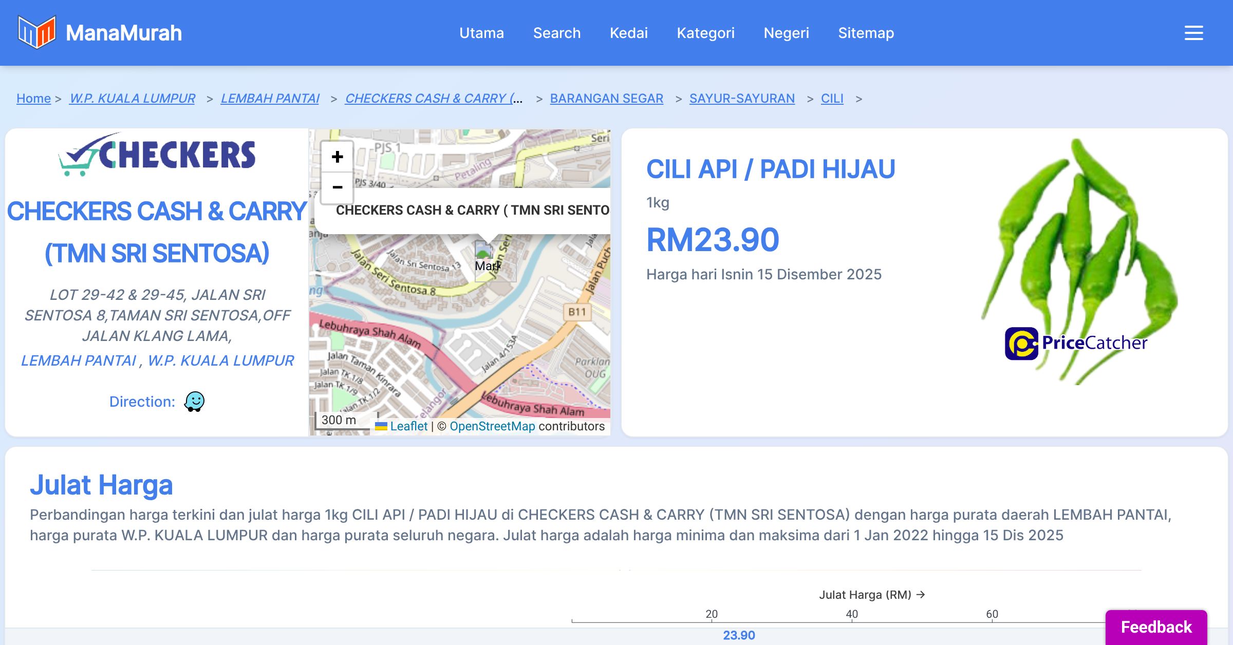Click the CILI breadcrumb link
Viewport: 1233px width, 645px height.
[x=832, y=98]
